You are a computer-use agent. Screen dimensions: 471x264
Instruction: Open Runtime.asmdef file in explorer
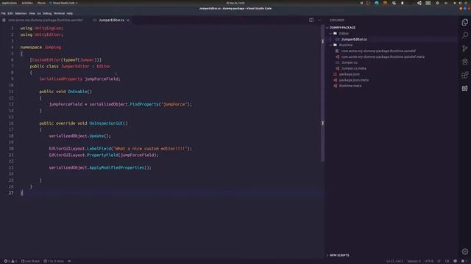click(378, 51)
